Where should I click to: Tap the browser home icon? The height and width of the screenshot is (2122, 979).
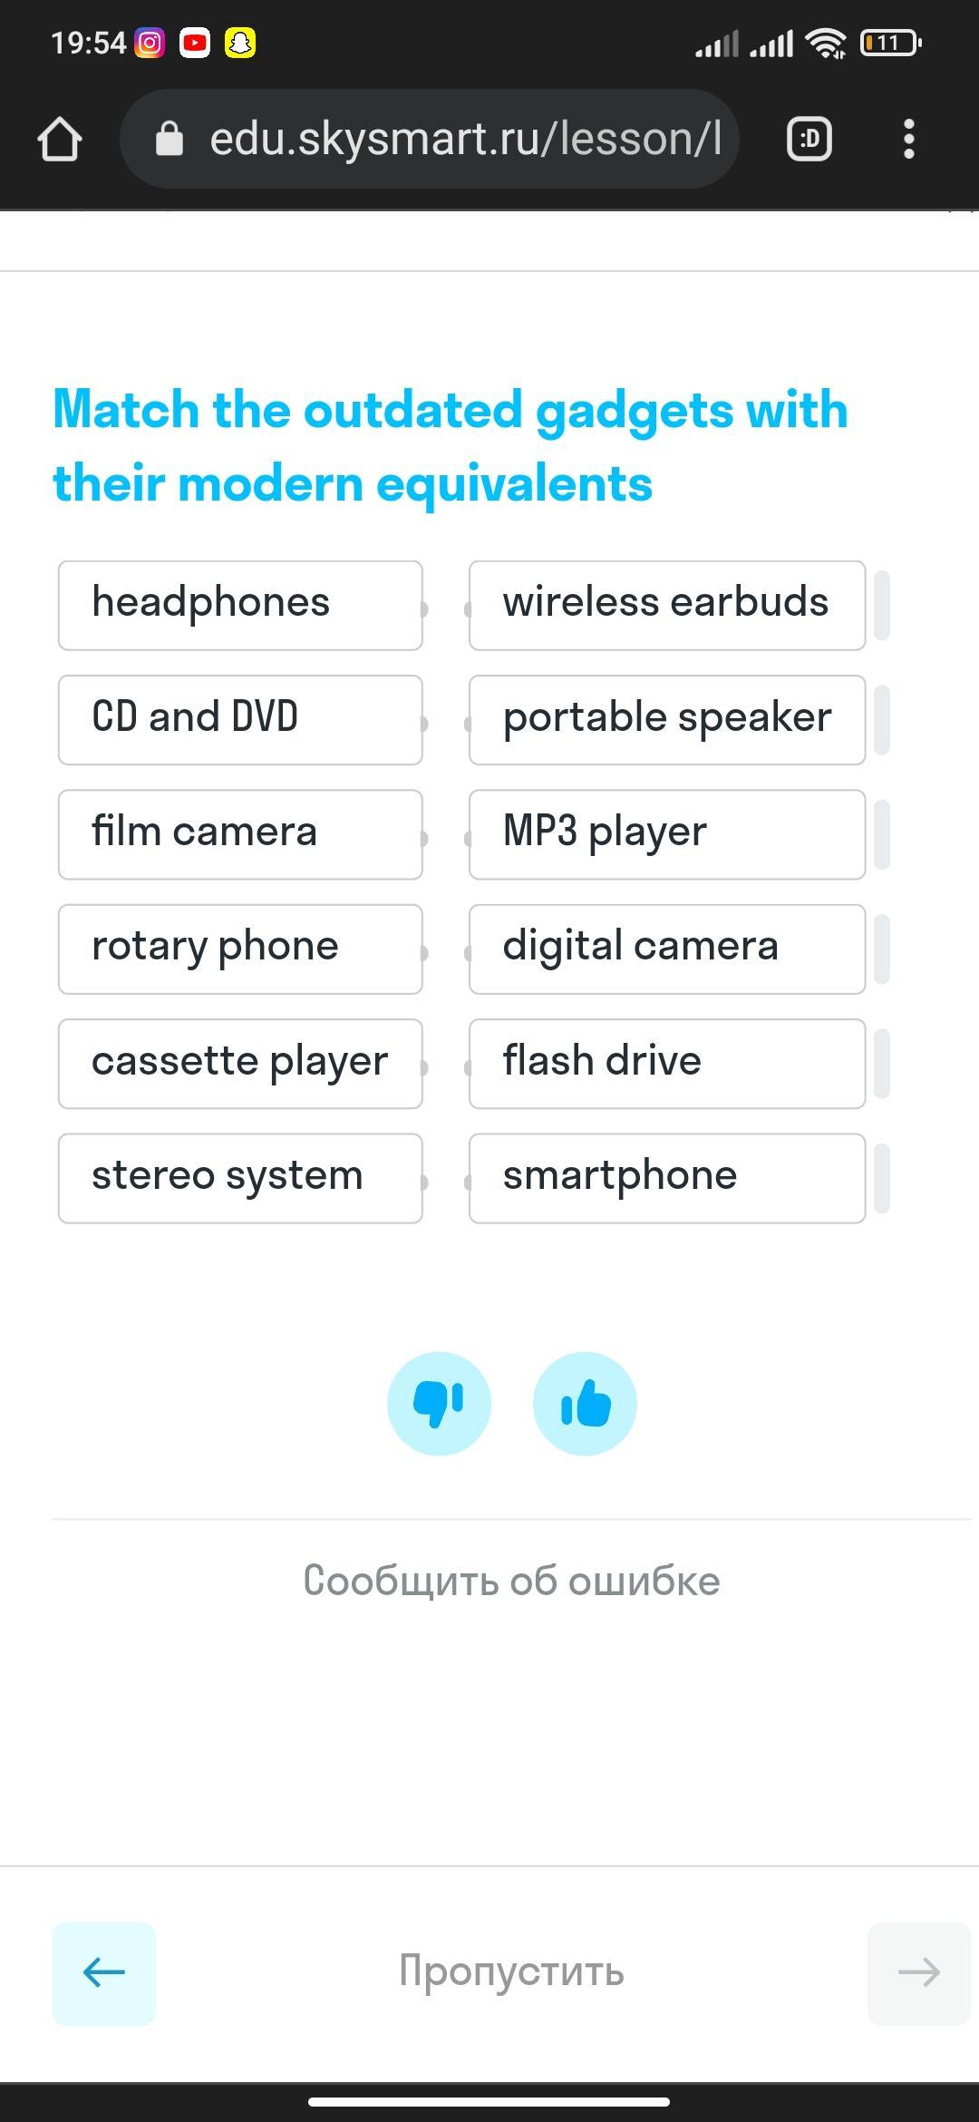(60, 140)
